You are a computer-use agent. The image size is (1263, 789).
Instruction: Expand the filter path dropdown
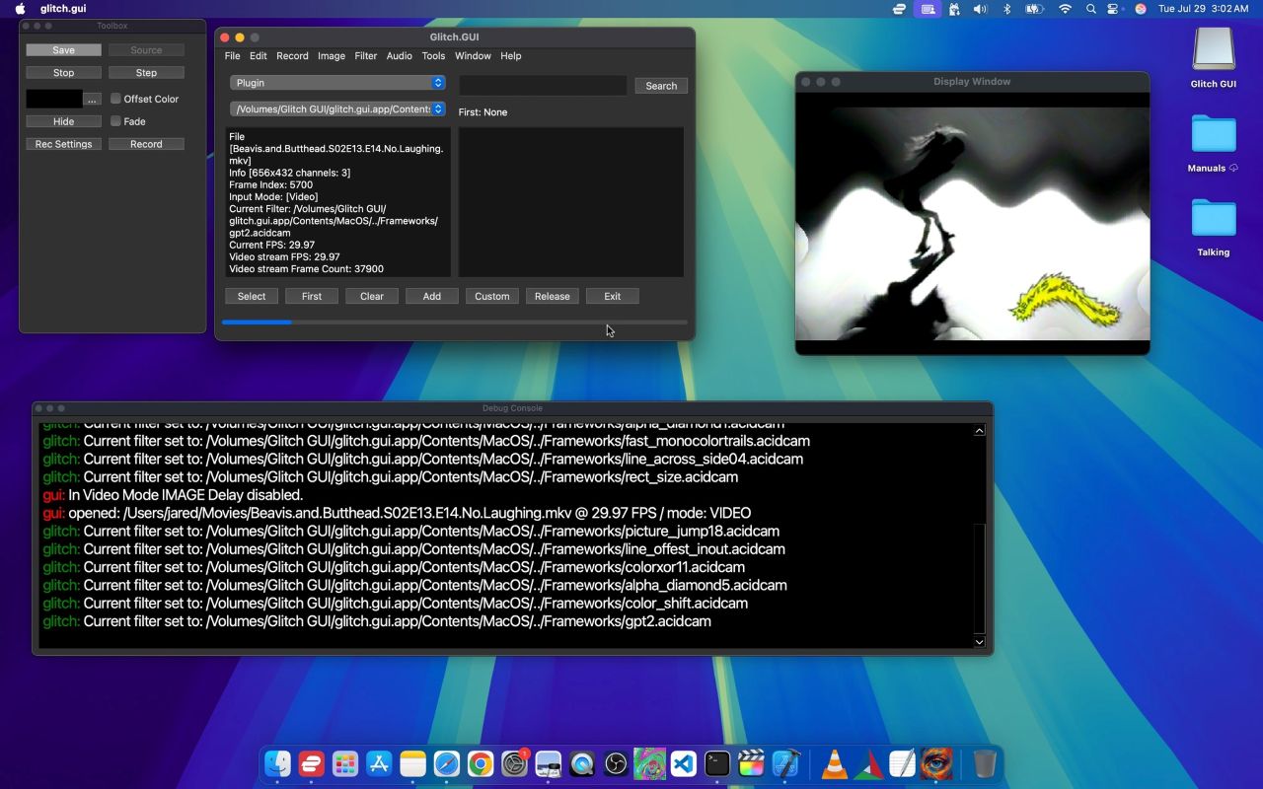coord(338,109)
